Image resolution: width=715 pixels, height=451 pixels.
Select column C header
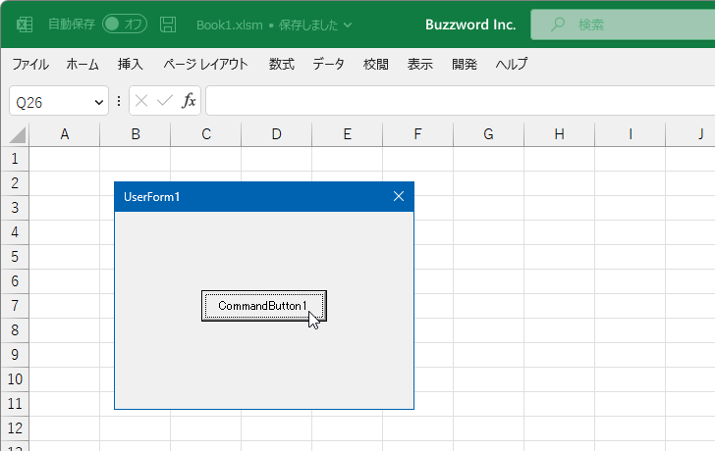[x=205, y=134]
